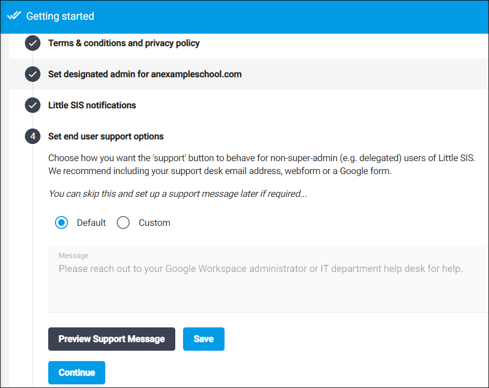The image size is (489, 388).
Task: Click the Getting started header title
Action: point(60,16)
